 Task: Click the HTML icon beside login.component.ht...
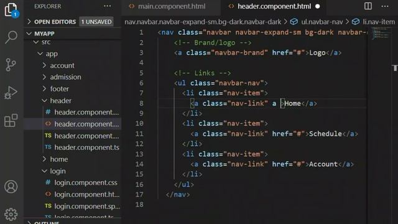[48, 194]
